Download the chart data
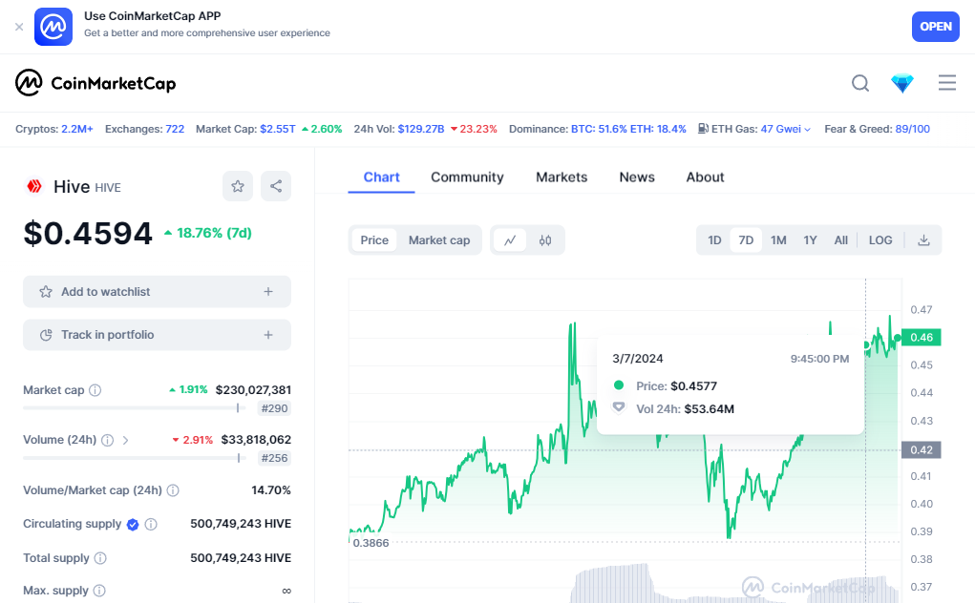 click(923, 240)
